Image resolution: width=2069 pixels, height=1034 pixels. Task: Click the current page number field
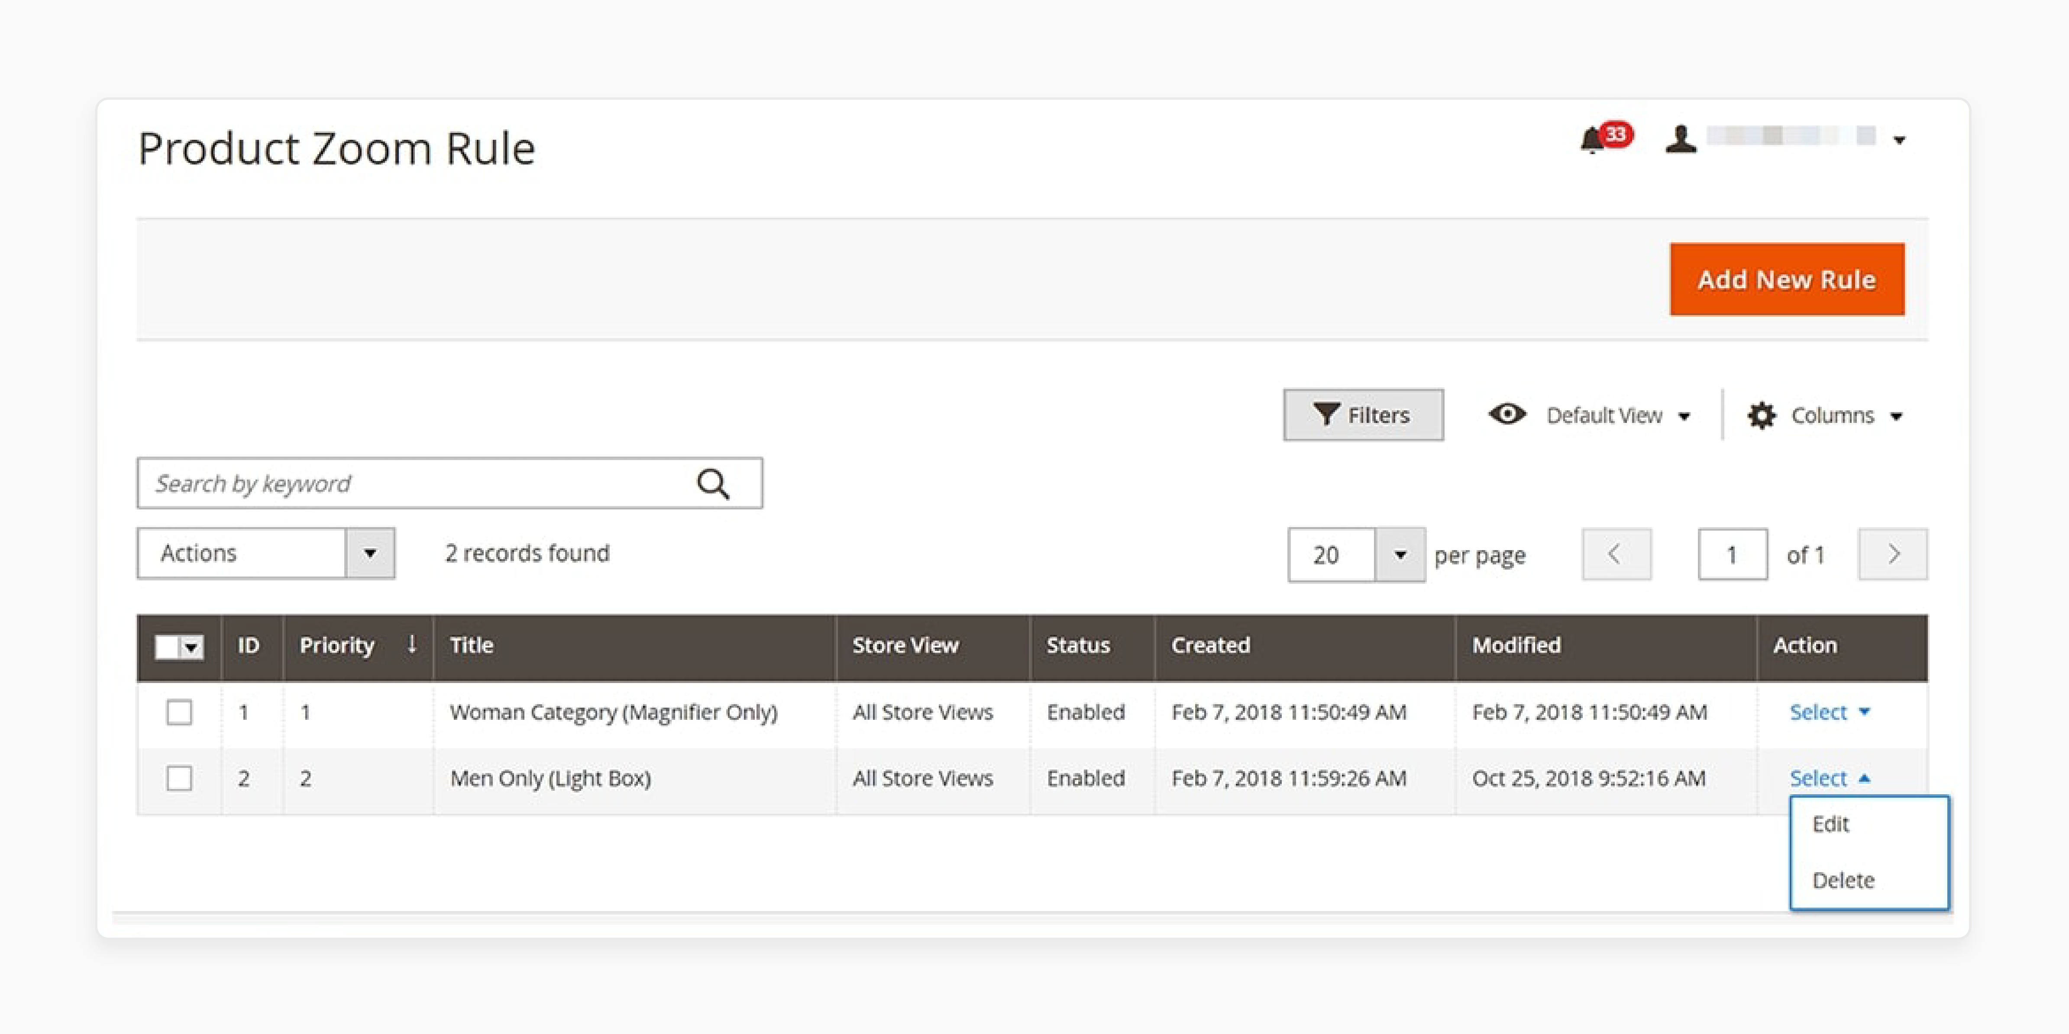[x=1733, y=554]
